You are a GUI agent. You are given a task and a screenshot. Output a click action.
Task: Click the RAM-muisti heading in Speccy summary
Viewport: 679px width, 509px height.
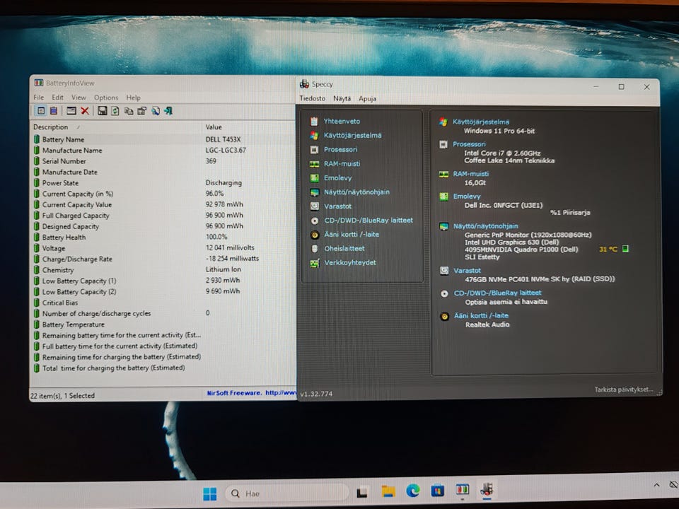471,174
